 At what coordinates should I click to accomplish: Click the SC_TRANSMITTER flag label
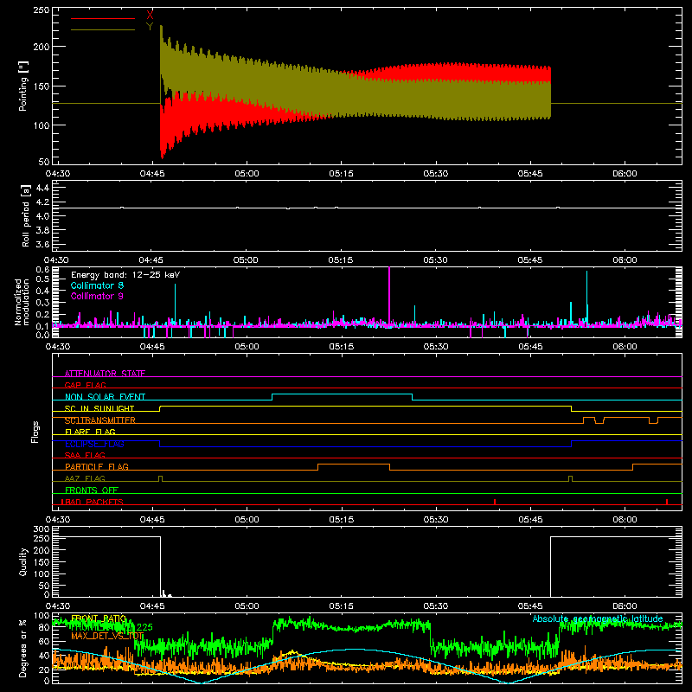99,420
